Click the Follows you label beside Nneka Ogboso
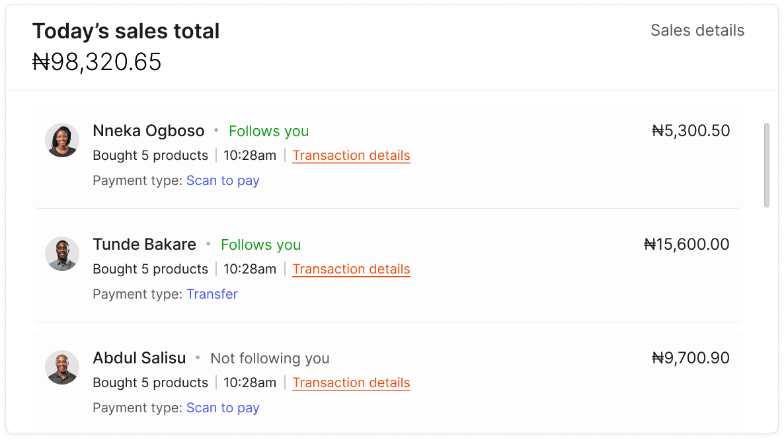Screen dimensions: 784x440 (268, 131)
